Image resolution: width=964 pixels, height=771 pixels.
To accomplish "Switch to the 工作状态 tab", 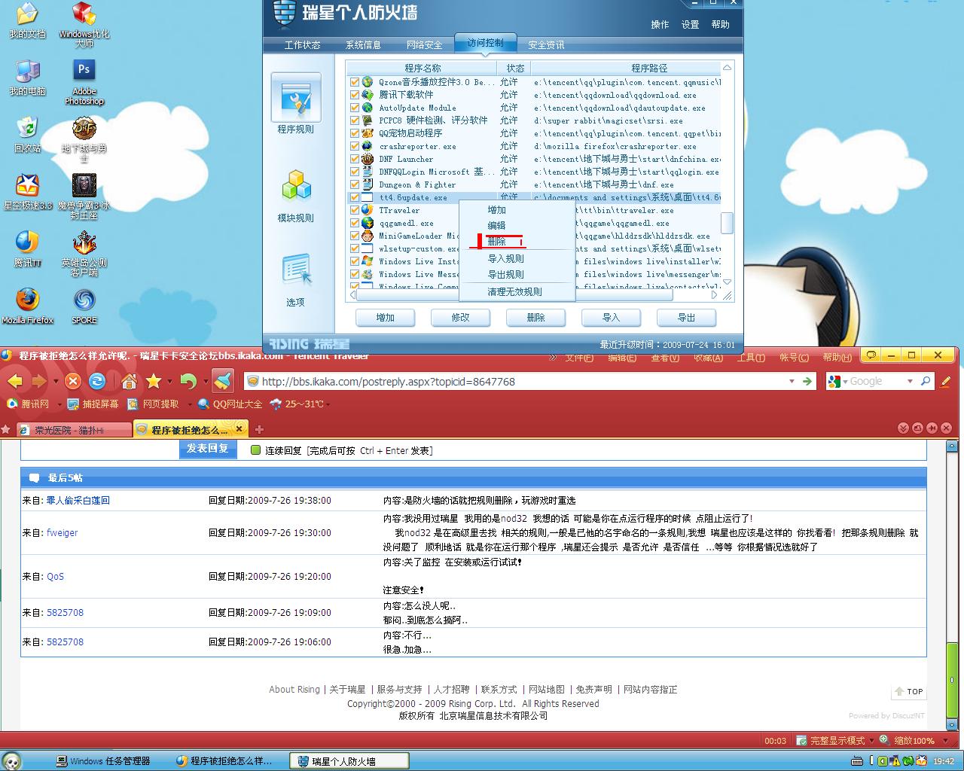I will coord(302,45).
